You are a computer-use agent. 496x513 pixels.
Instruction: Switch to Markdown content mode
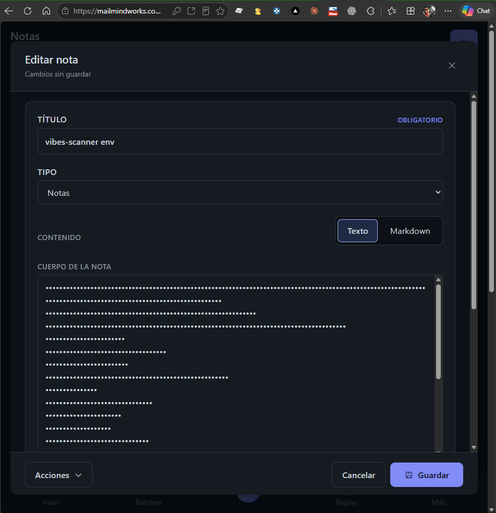pos(410,231)
